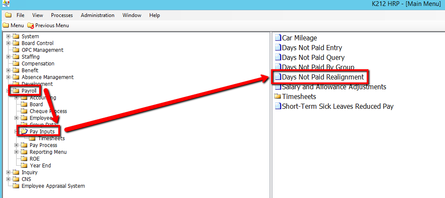Expand the Absence Management tree node
Screen dimensions: 445x198
(x=8, y=77)
